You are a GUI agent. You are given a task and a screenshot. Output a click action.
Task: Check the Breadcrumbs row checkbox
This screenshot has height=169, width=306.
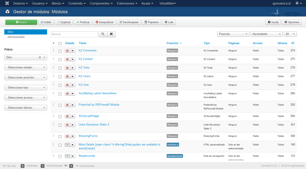click(x=60, y=156)
